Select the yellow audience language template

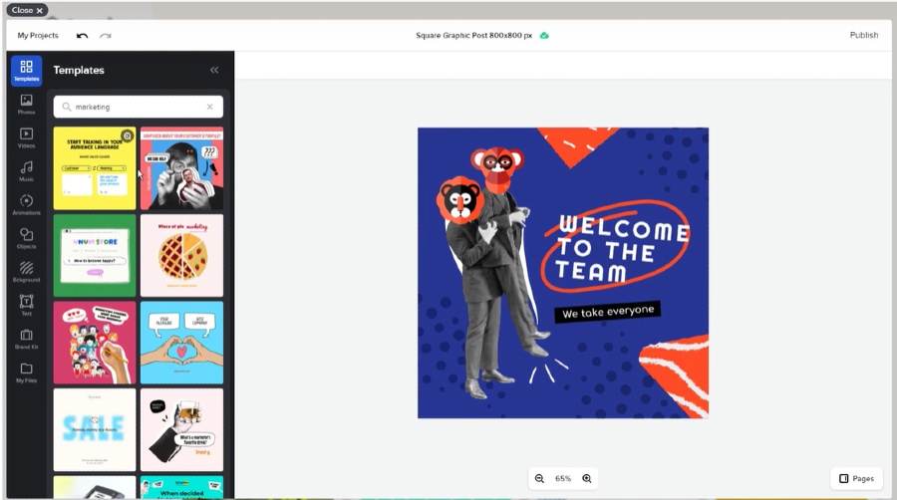[x=95, y=168]
